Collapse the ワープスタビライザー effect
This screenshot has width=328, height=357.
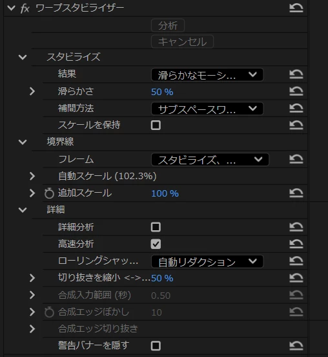pyautogui.click(x=11, y=8)
